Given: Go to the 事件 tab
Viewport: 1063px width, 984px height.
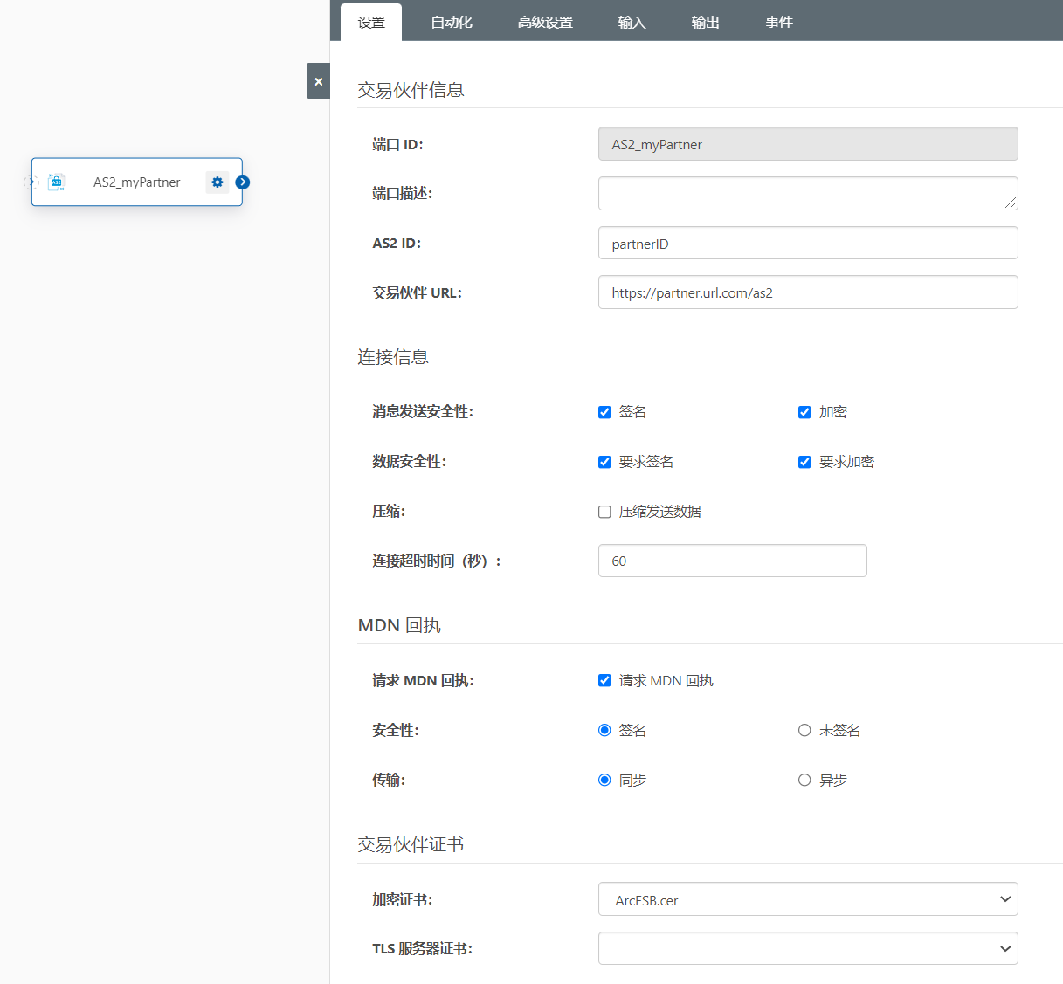Looking at the screenshot, I should 778,23.
